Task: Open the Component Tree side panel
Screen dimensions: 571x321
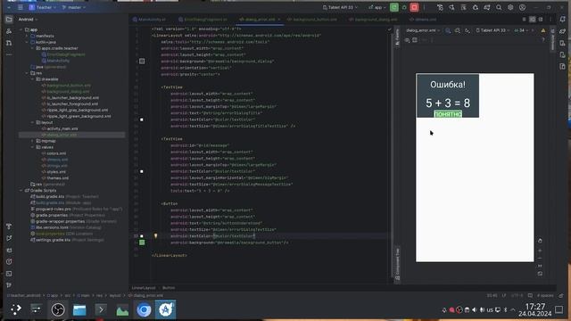Action: [397, 264]
